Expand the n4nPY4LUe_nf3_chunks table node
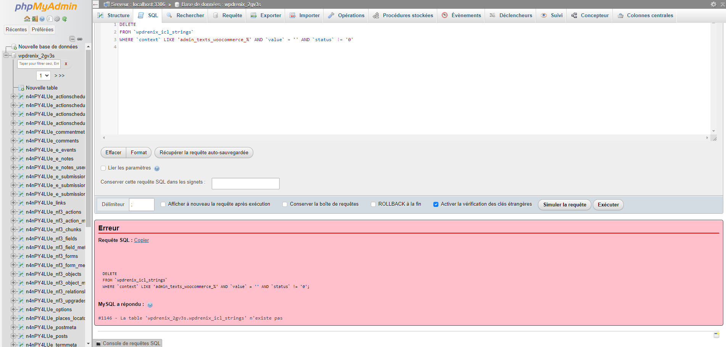 pyautogui.click(x=13, y=230)
